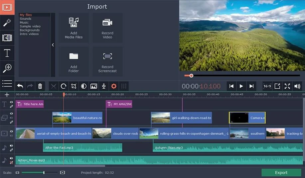Mute the Action_Movie audio track

(12, 158)
